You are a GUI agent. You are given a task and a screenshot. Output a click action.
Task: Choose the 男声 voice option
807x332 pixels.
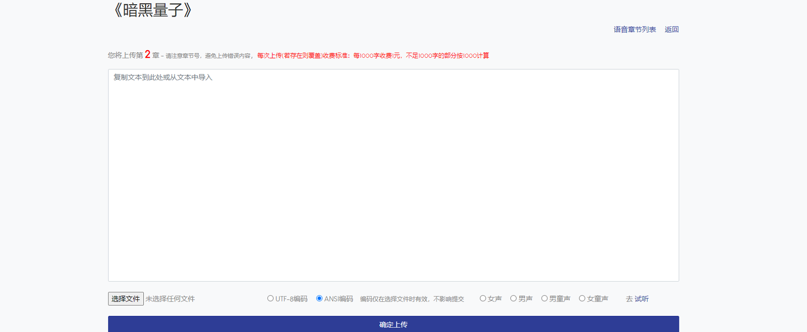(514, 298)
